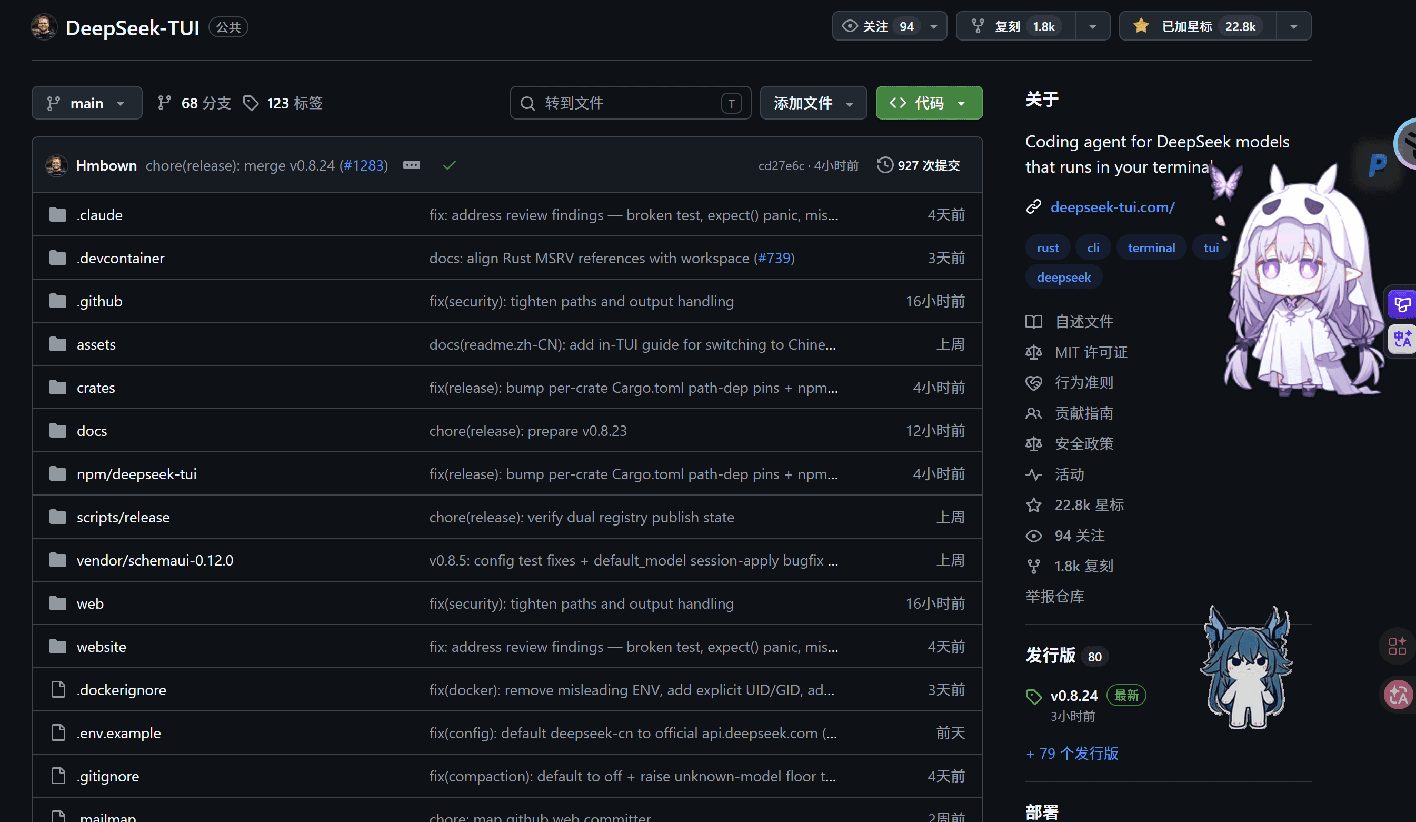The width and height of the screenshot is (1416, 822).
Task: Open the green Code dropdown
Action: (929, 103)
